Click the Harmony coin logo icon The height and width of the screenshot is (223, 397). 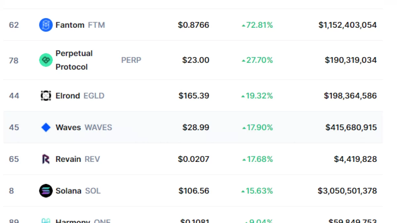46,221
